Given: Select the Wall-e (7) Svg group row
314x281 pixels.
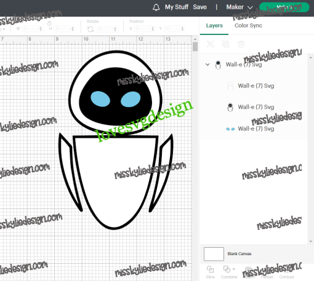Looking at the screenshot, I should (254, 65).
